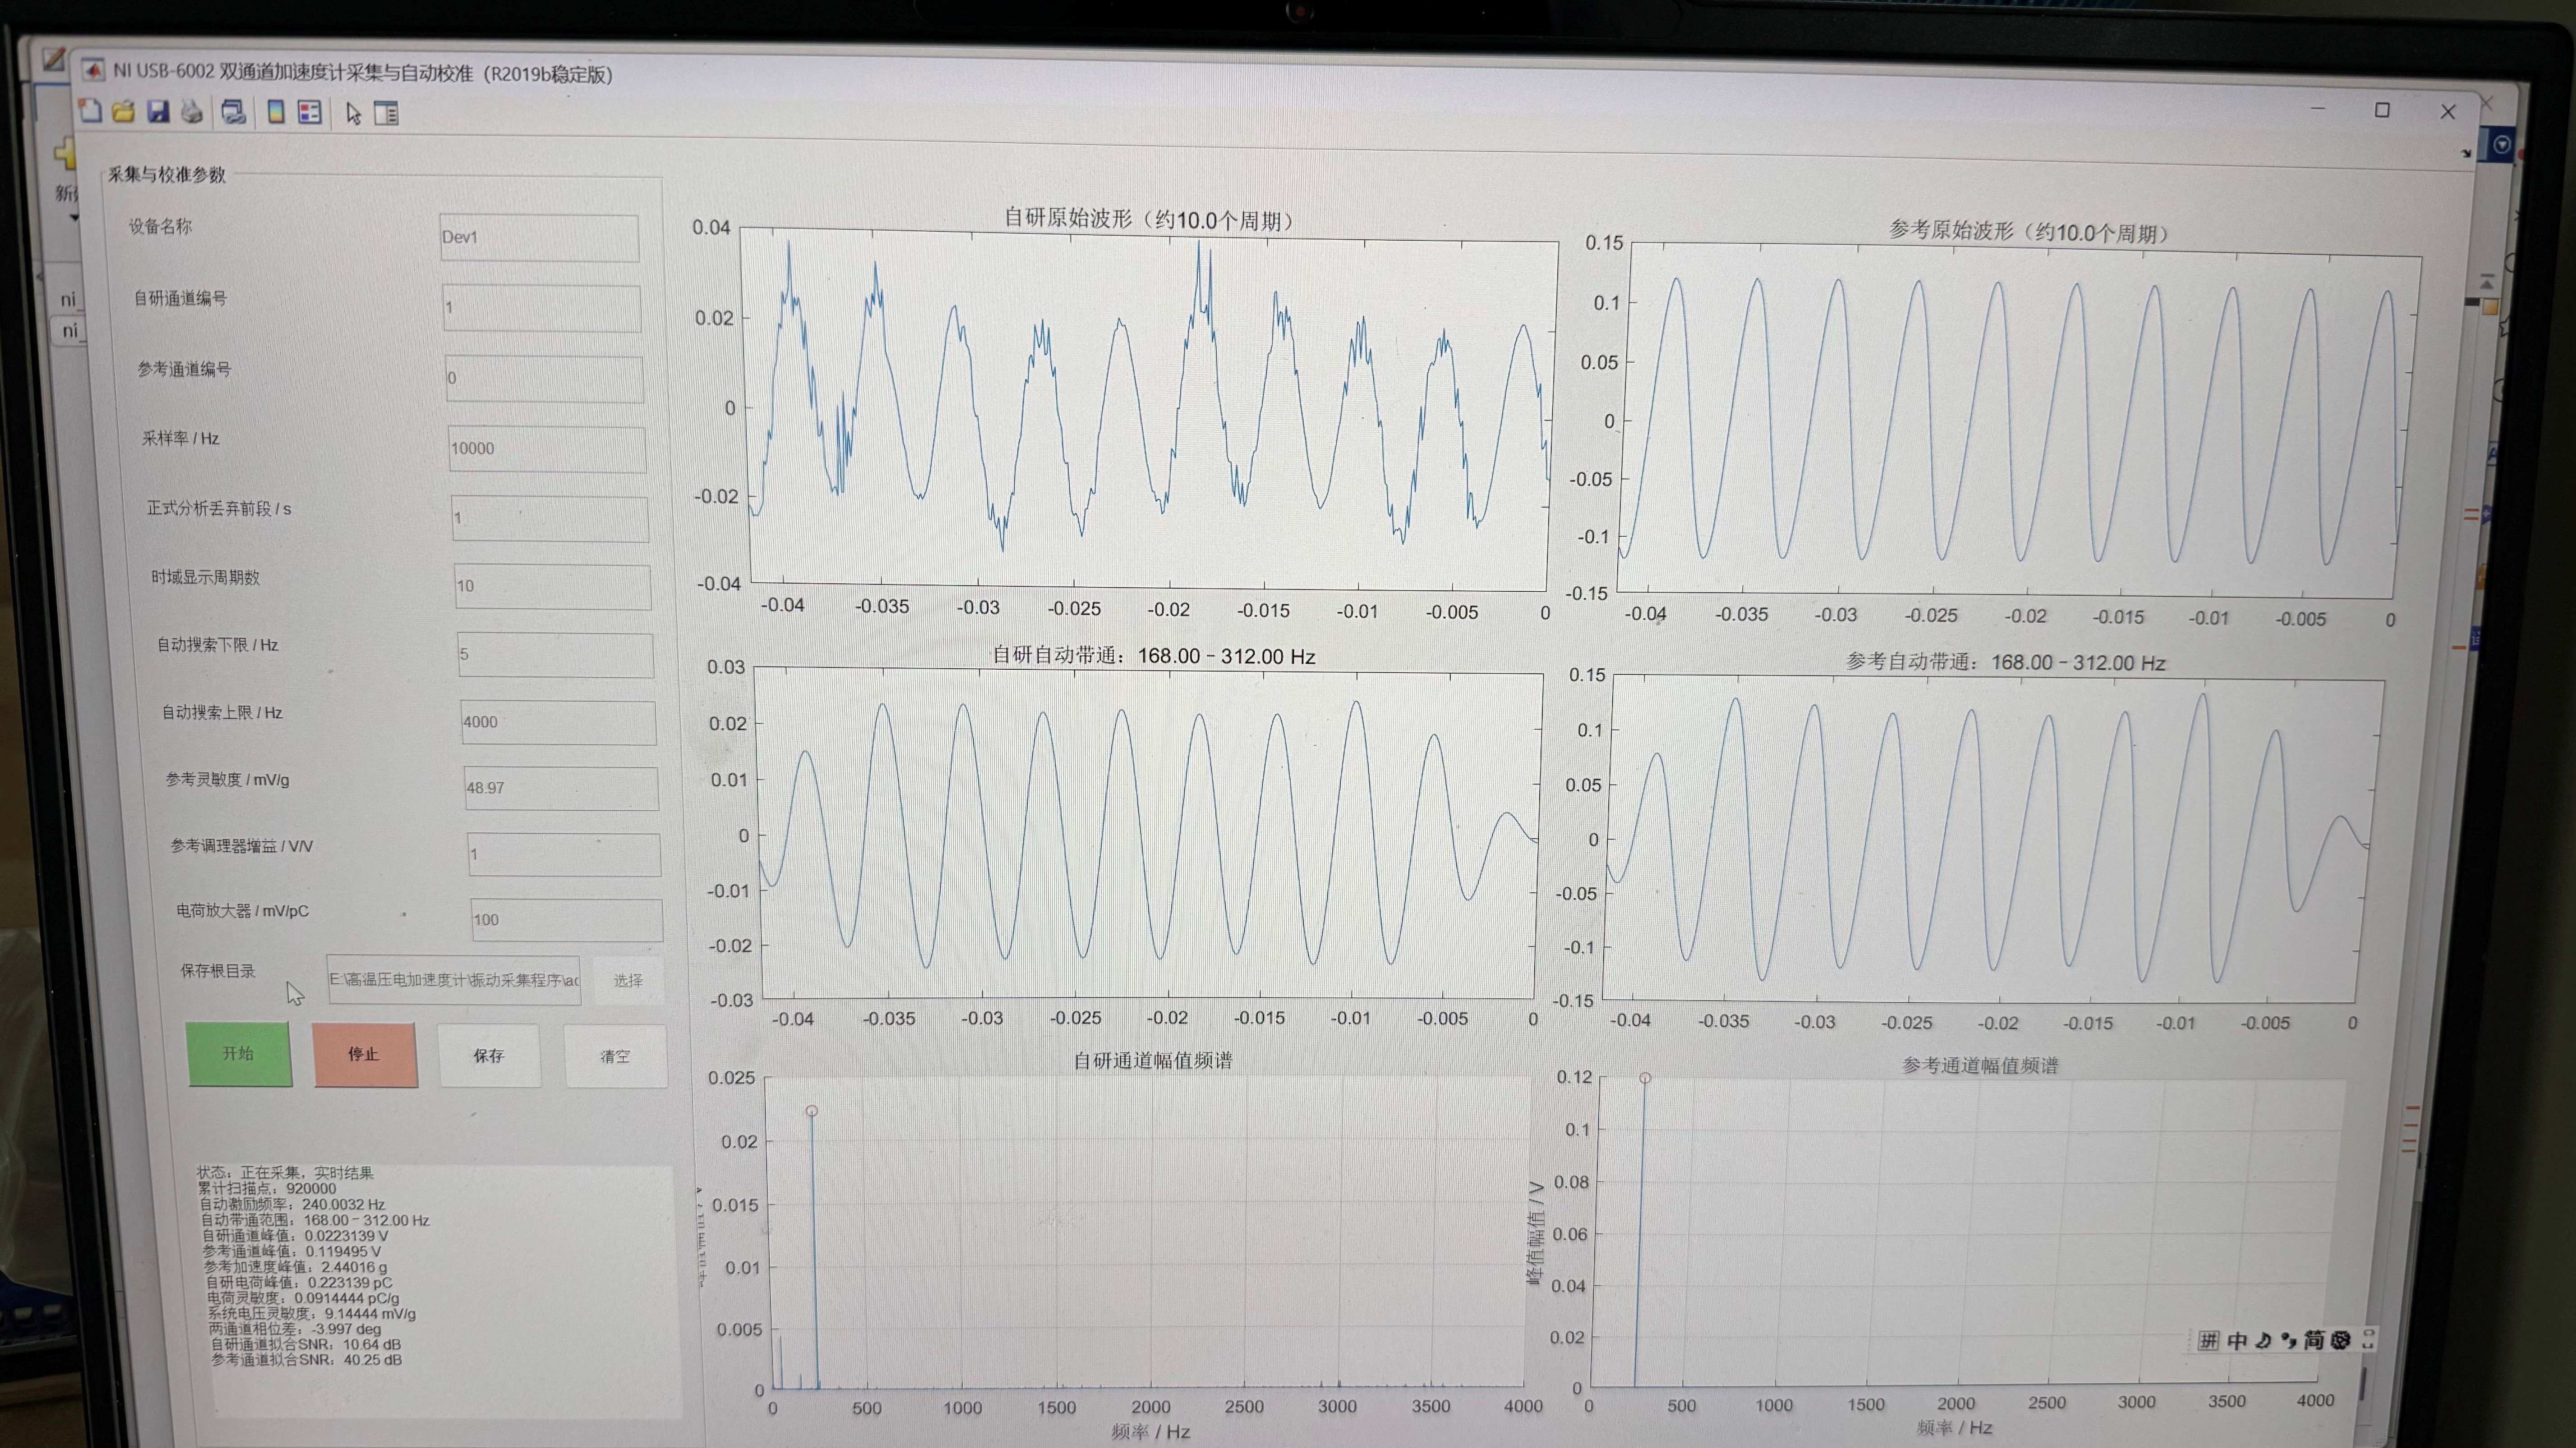Click the New Figure toolbar icon
This screenshot has width=2576, height=1448.
[x=90, y=111]
